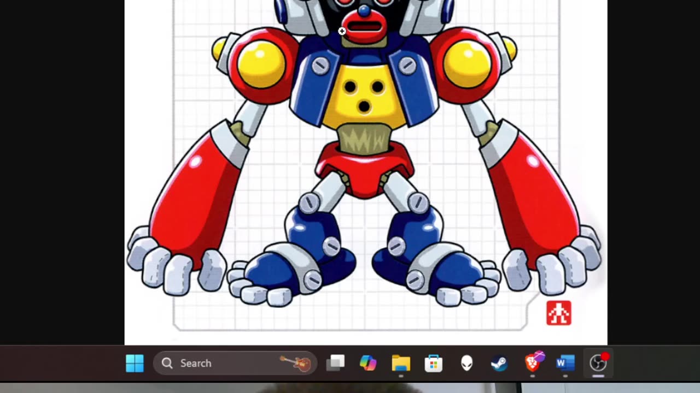Switch to Brave browser on taskbar
This screenshot has height=393, width=700.
tap(532, 363)
